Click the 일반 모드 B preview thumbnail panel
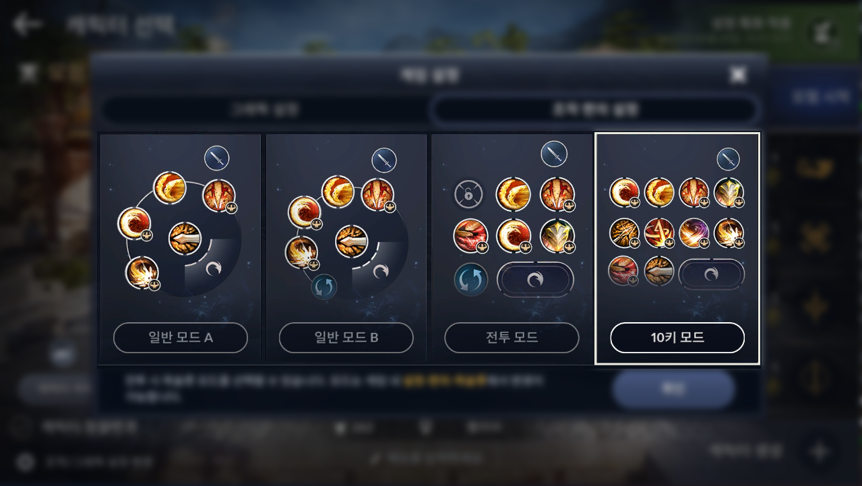The image size is (862, 486). tap(346, 248)
